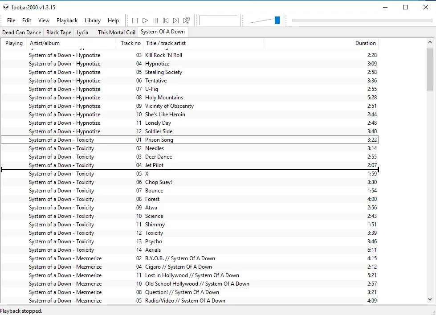This screenshot has width=436, height=315.
Task: Select track Old School Hollywood
Action: (190, 283)
